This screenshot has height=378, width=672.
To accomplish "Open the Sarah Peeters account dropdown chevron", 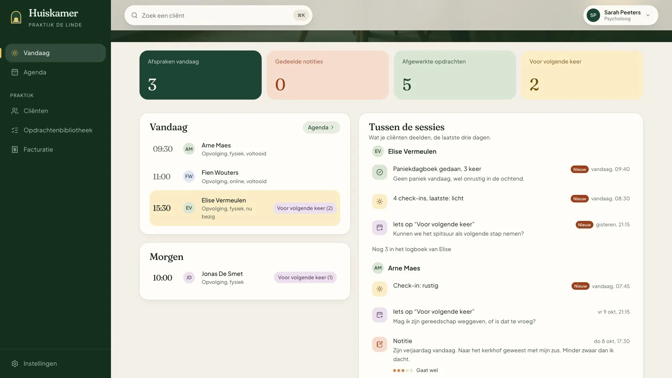I will pos(648,16).
